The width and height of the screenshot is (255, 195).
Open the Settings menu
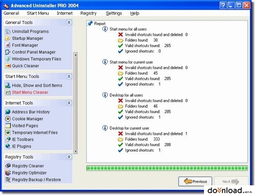pos(114,13)
